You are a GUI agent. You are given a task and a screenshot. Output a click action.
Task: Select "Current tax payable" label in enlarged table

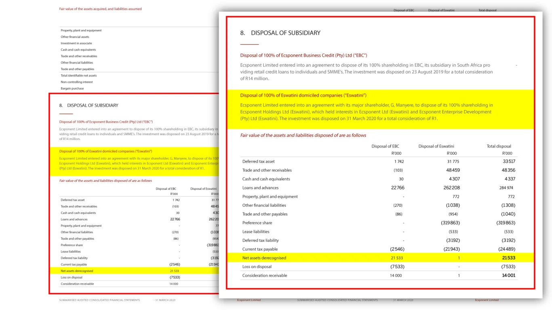(x=260, y=249)
